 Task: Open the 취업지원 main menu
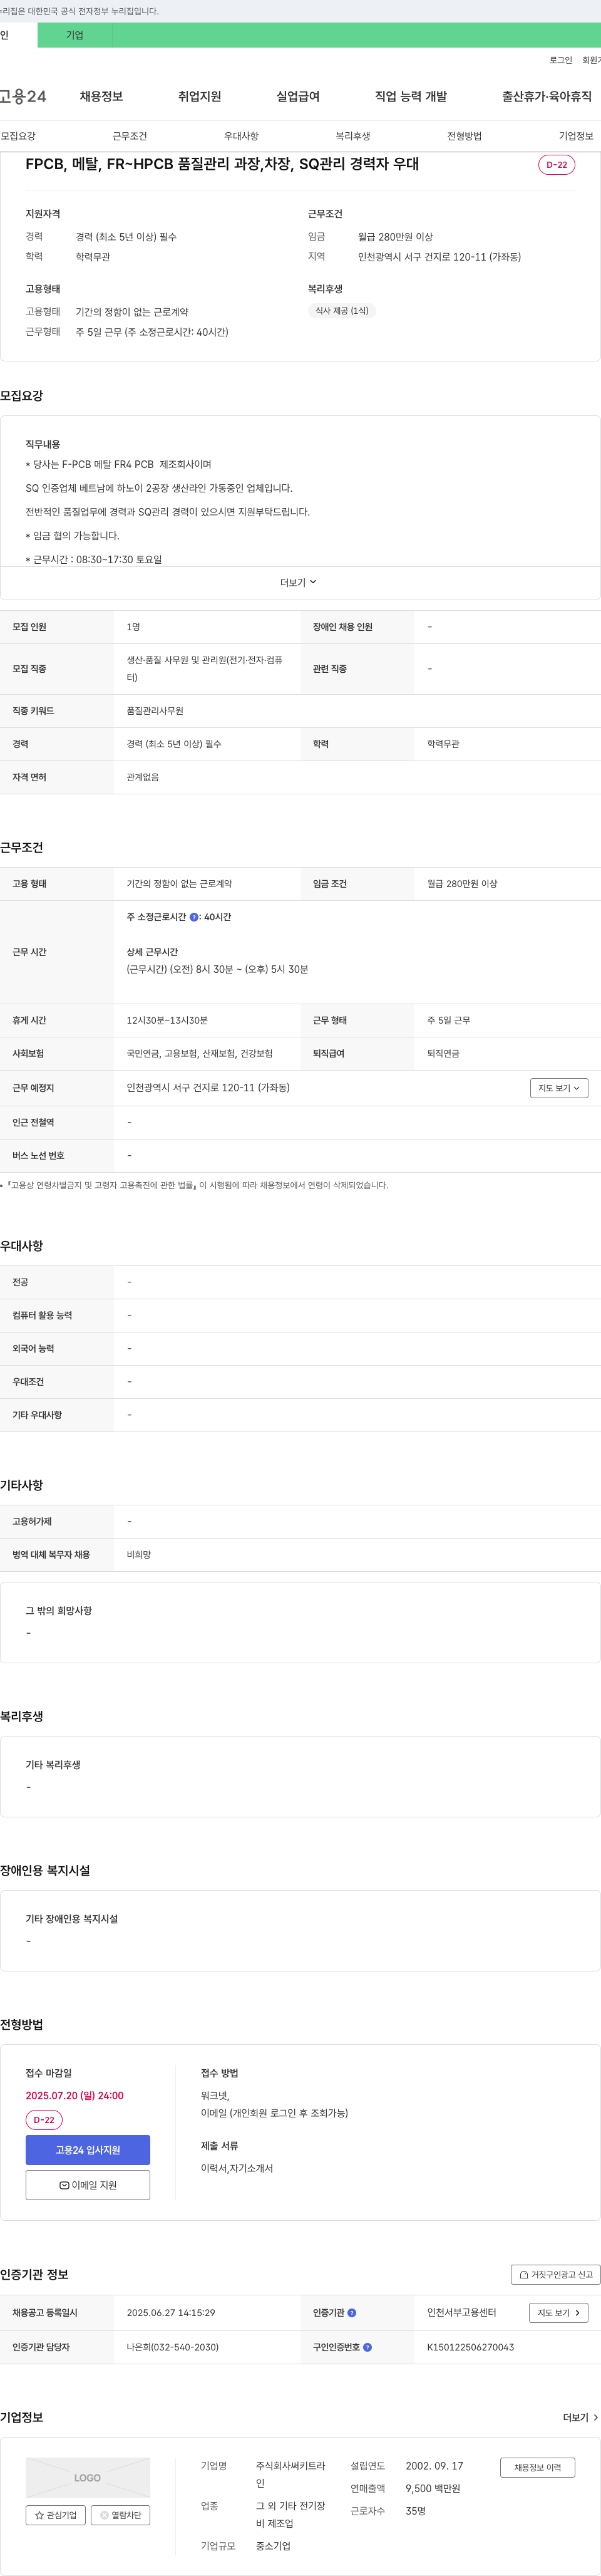pos(200,96)
